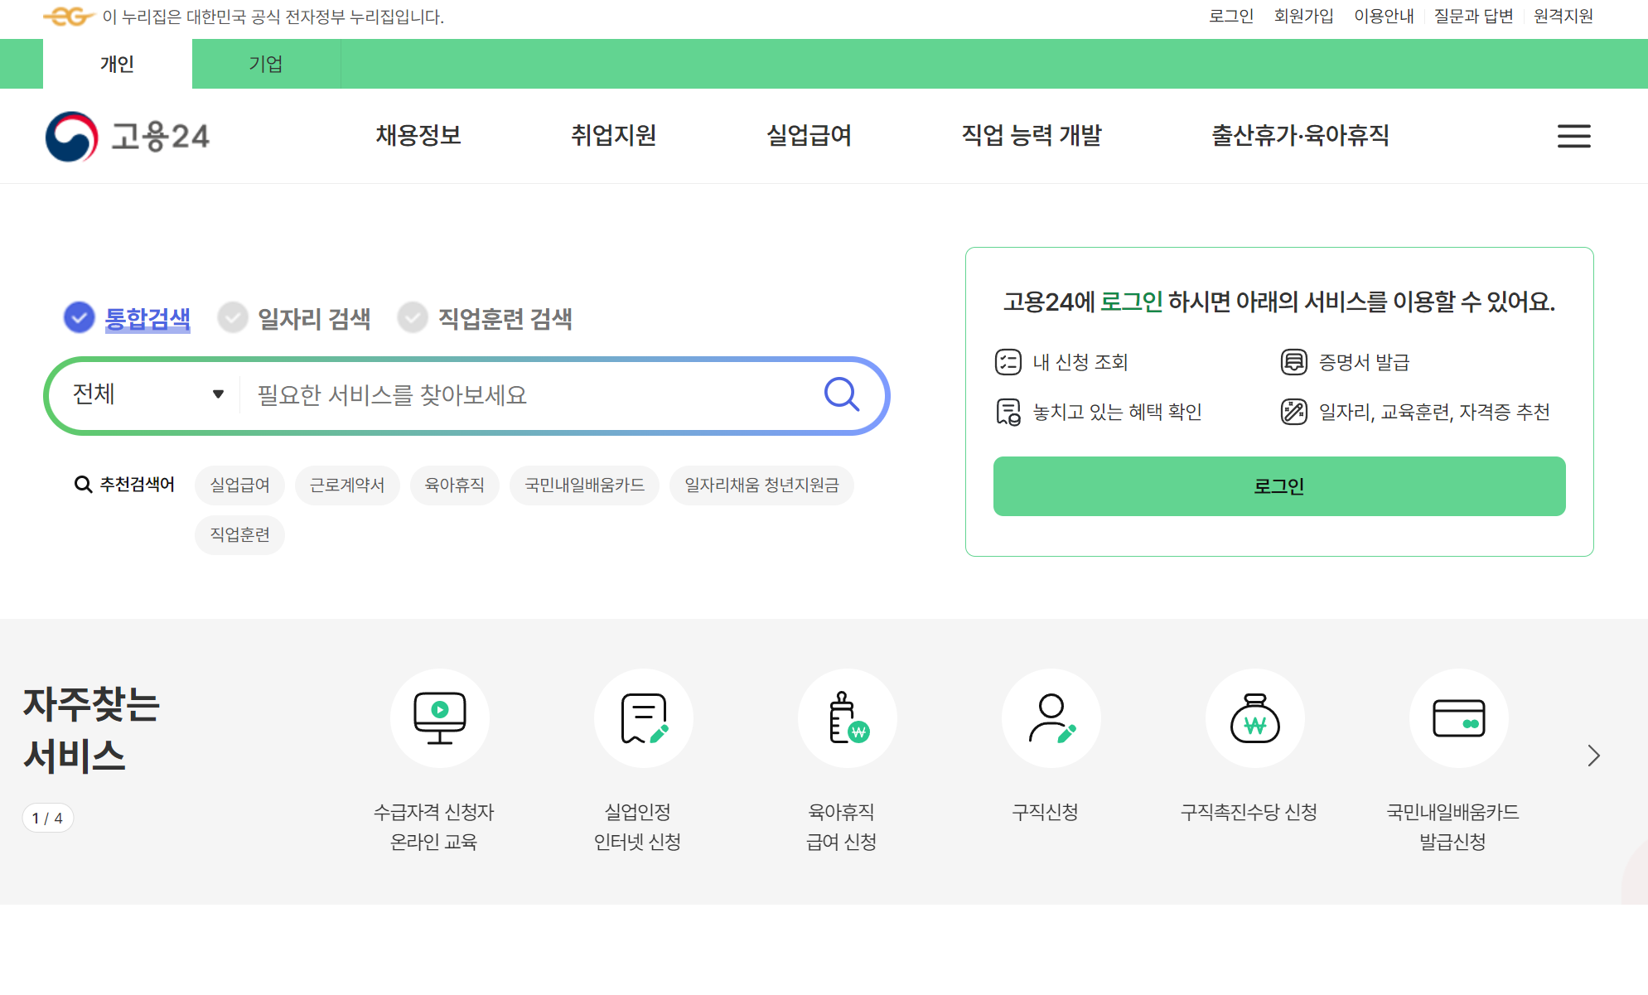
Task: Click 수급자격 신청자 온라인 교육 monitor icon
Action: (x=439, y=717)
